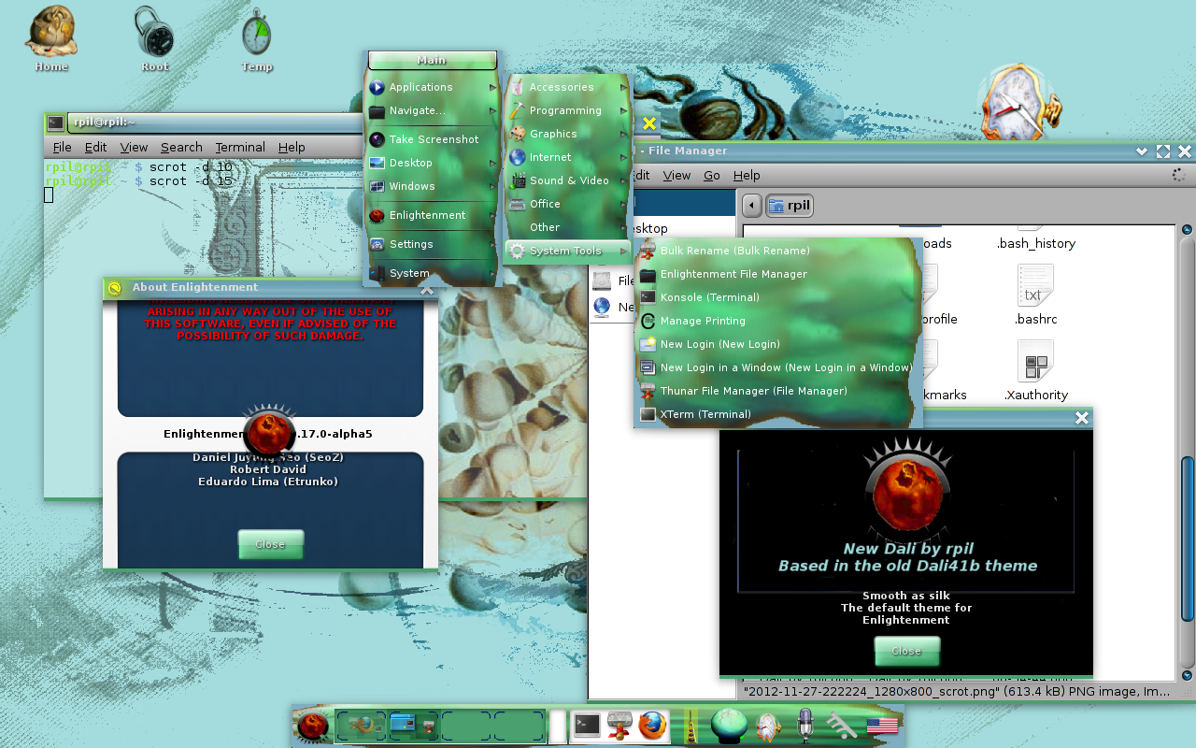Viewport: 1196px width, 748px height.
Task: Expand the Internet category
Action: (x=567, y=157)
